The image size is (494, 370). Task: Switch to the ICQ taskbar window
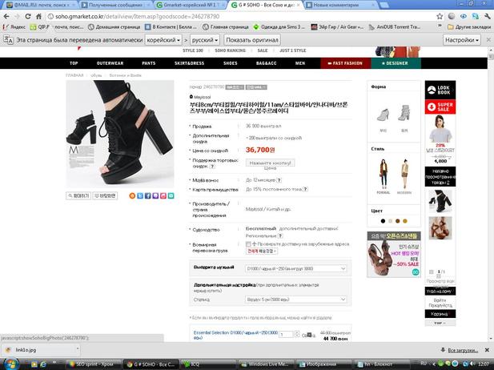point(208,364)
